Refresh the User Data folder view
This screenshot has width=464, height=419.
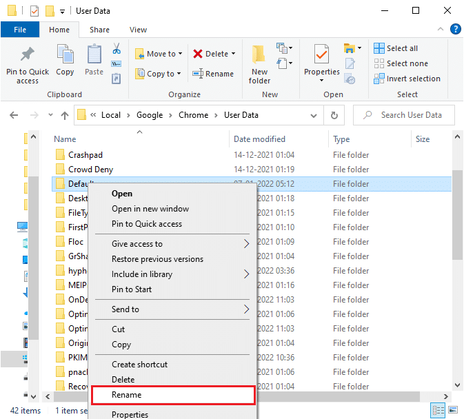coord(334,115)
